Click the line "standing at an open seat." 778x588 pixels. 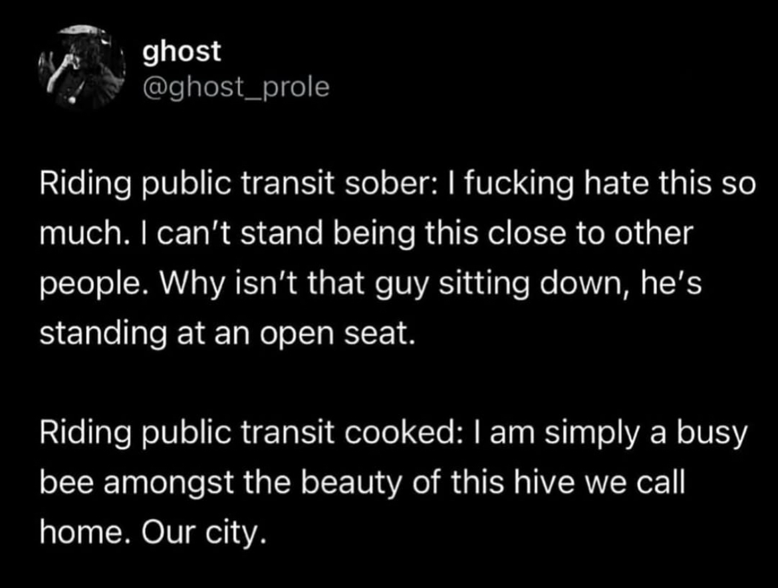pyautogui.click(x=227, y=334)
